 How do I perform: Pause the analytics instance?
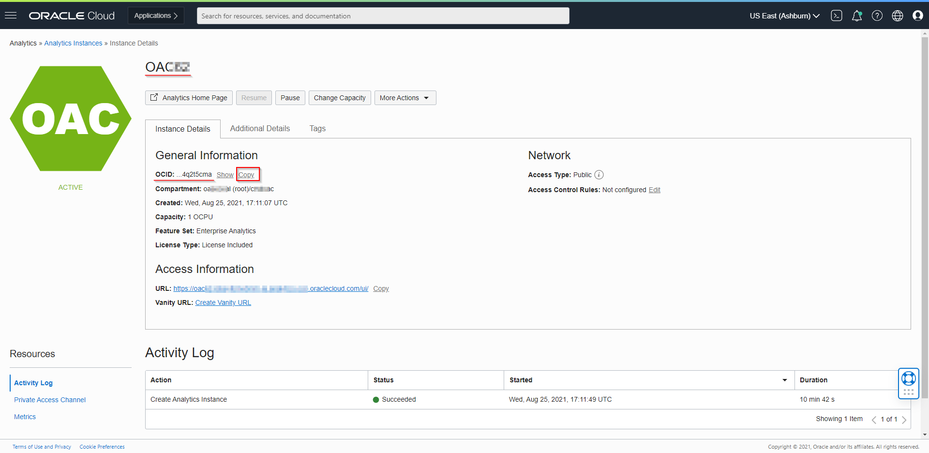[290, 98]
